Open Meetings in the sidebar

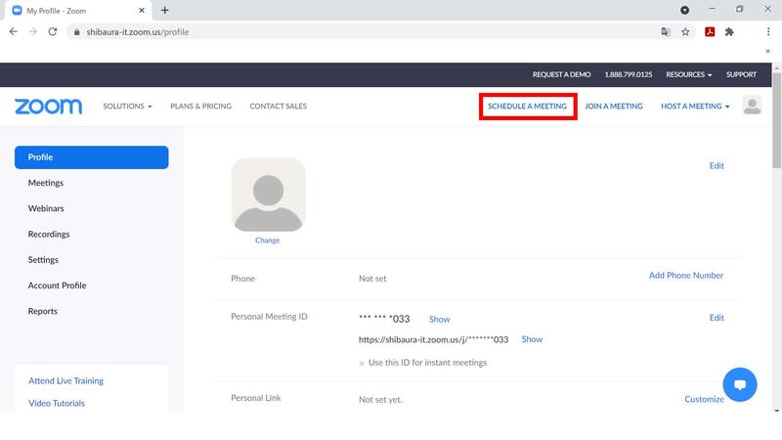click(45, 183)
